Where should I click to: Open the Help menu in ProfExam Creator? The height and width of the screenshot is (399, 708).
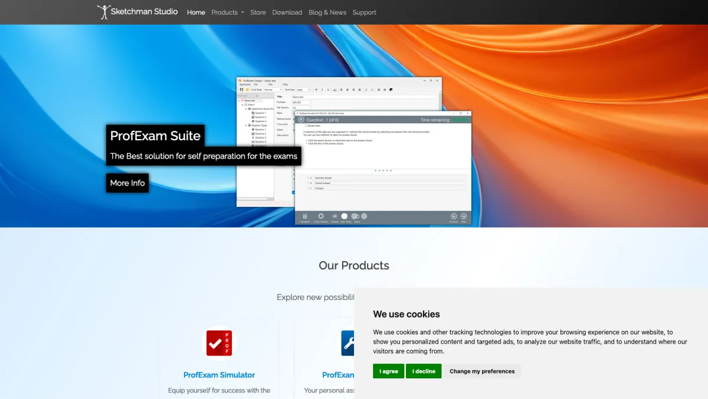coord(285,84)
